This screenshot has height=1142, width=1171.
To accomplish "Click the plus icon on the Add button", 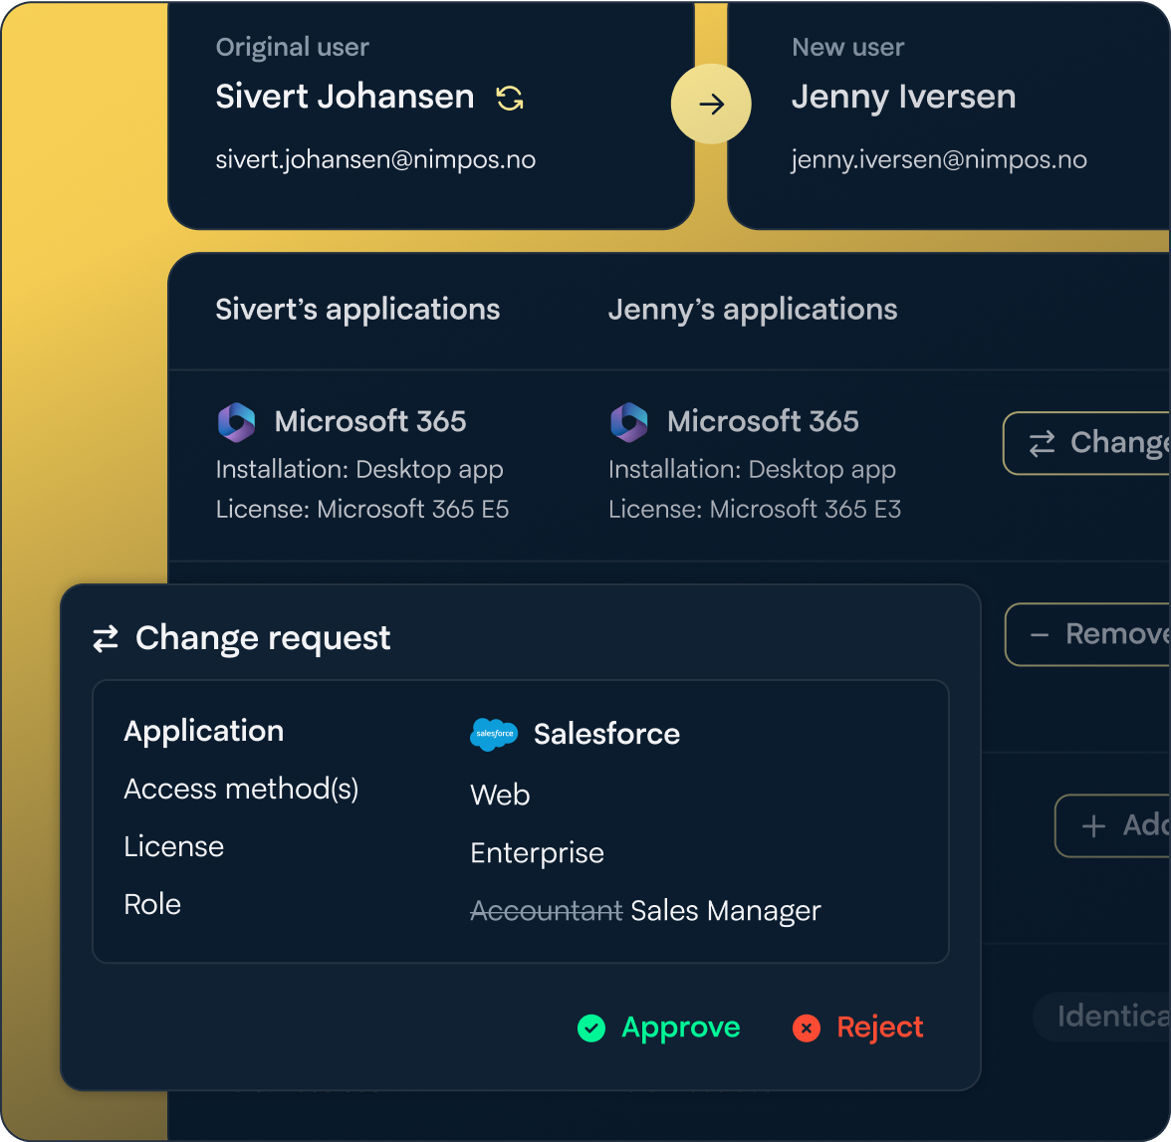I will tap(1091, 825).
